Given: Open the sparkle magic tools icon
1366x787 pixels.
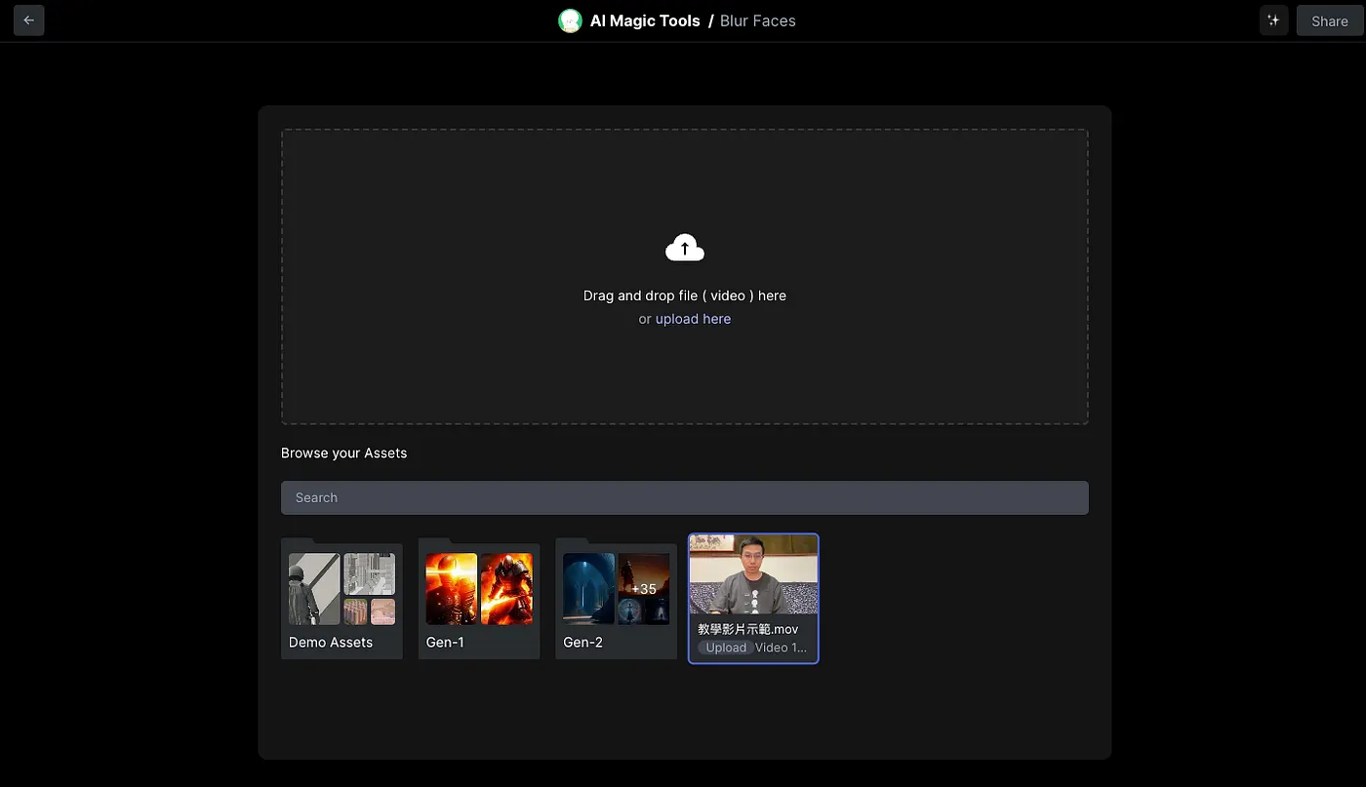Looking at the screenshot, I should [x=1273, y=20].
